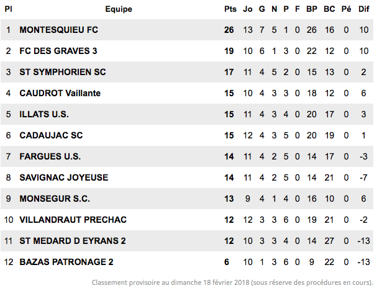Click the MONTESQUIEU FC team name
This screenshot has height=288, width=377.
58,30
